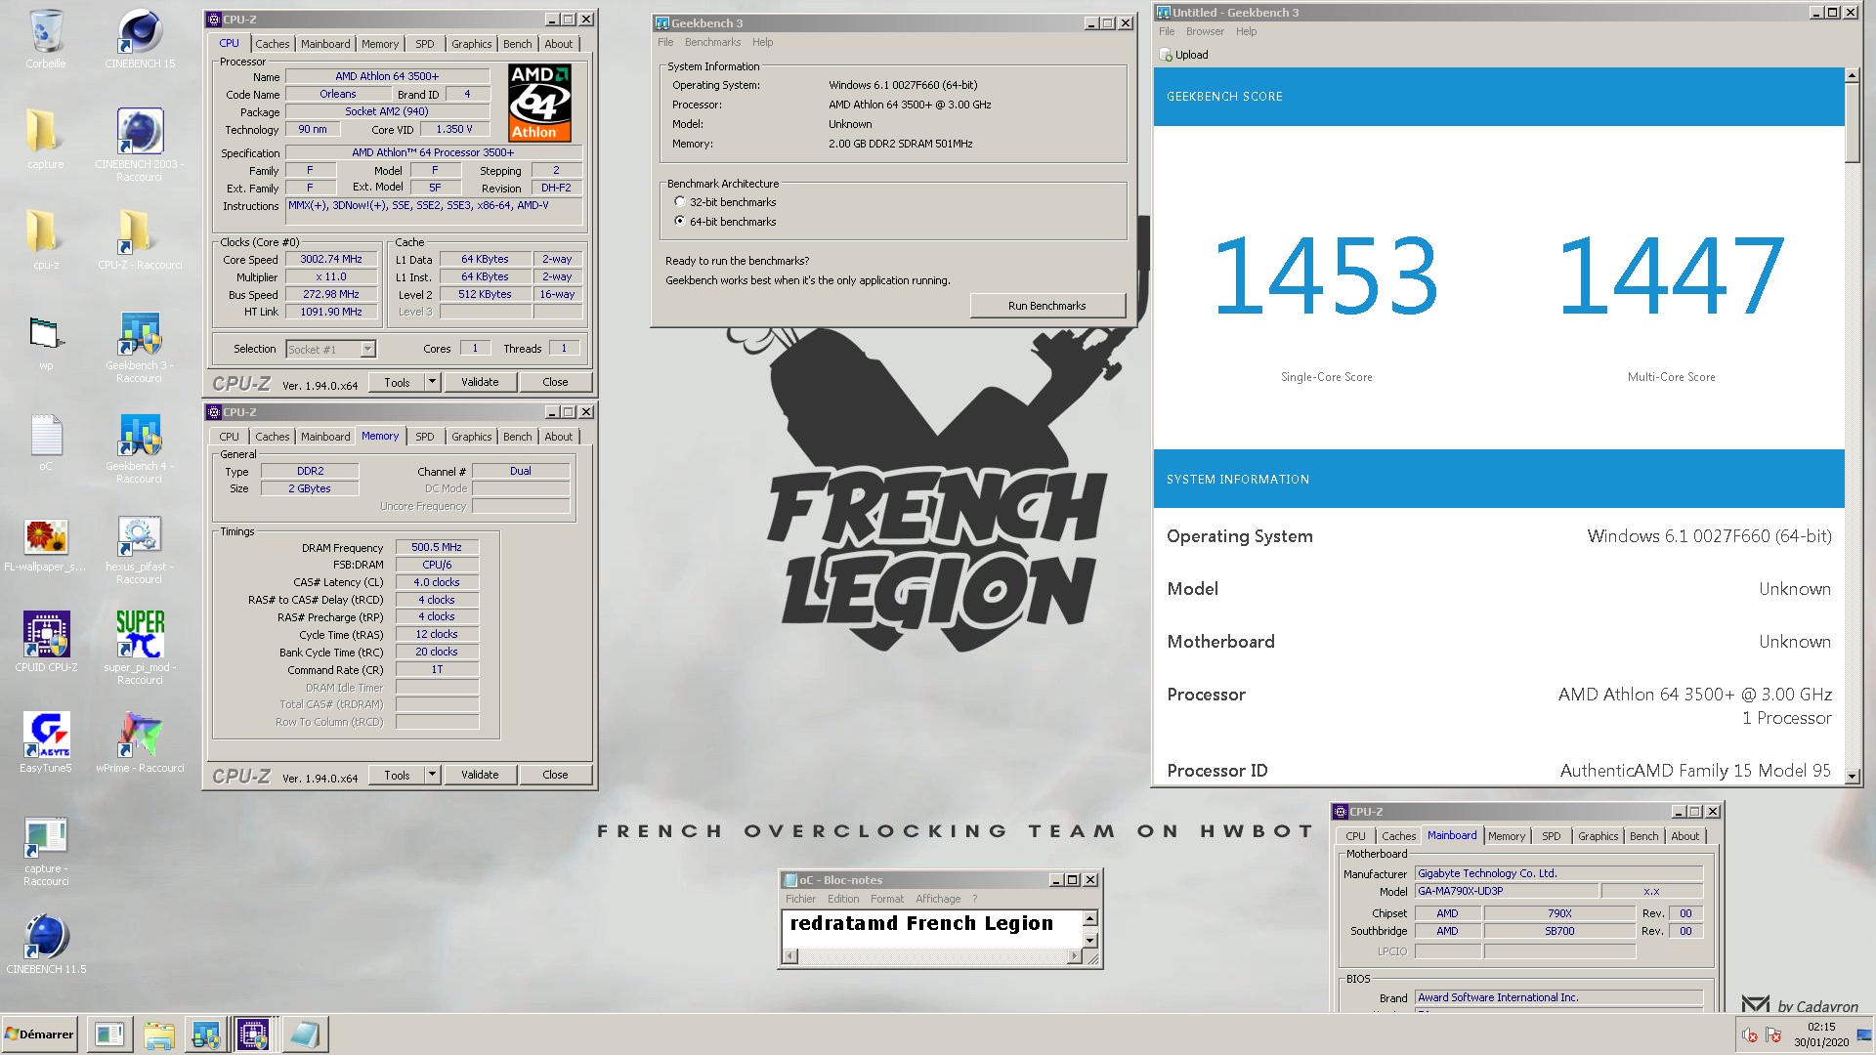Viewport: 1876px width, 1055px height.
Task: Click in the Bloc-notes text area
Action: coord(931,928)
